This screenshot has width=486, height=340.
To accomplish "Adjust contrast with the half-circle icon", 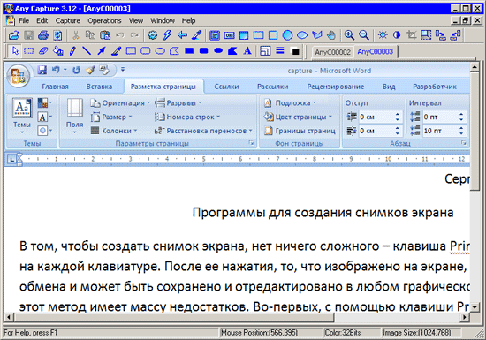I will tap(397, 35).
